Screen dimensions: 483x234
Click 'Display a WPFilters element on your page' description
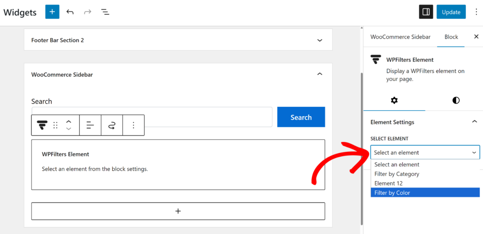[x=425, y=75]
